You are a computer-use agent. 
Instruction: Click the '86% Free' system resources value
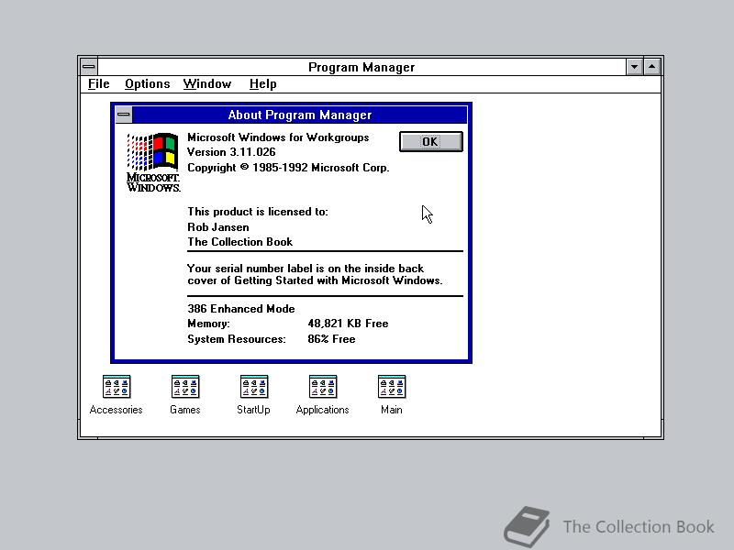tap(331, 339)
